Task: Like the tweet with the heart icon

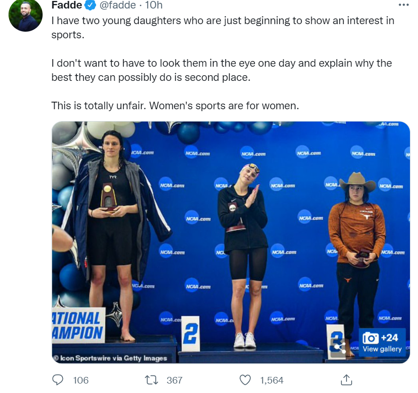Action: (245, 380)
